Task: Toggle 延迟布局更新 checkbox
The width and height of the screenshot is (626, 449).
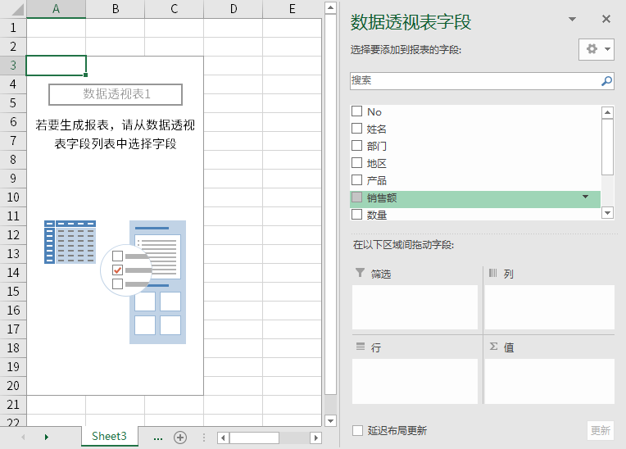Action: (x=357, y=430)
